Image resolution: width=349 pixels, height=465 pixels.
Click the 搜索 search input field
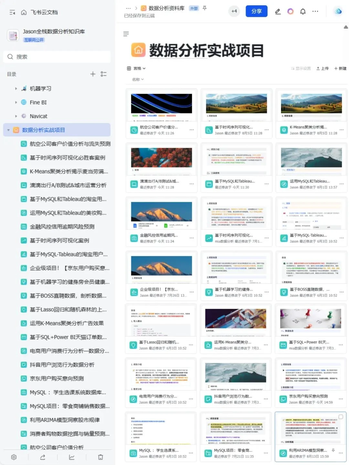[x=57, y=57]
